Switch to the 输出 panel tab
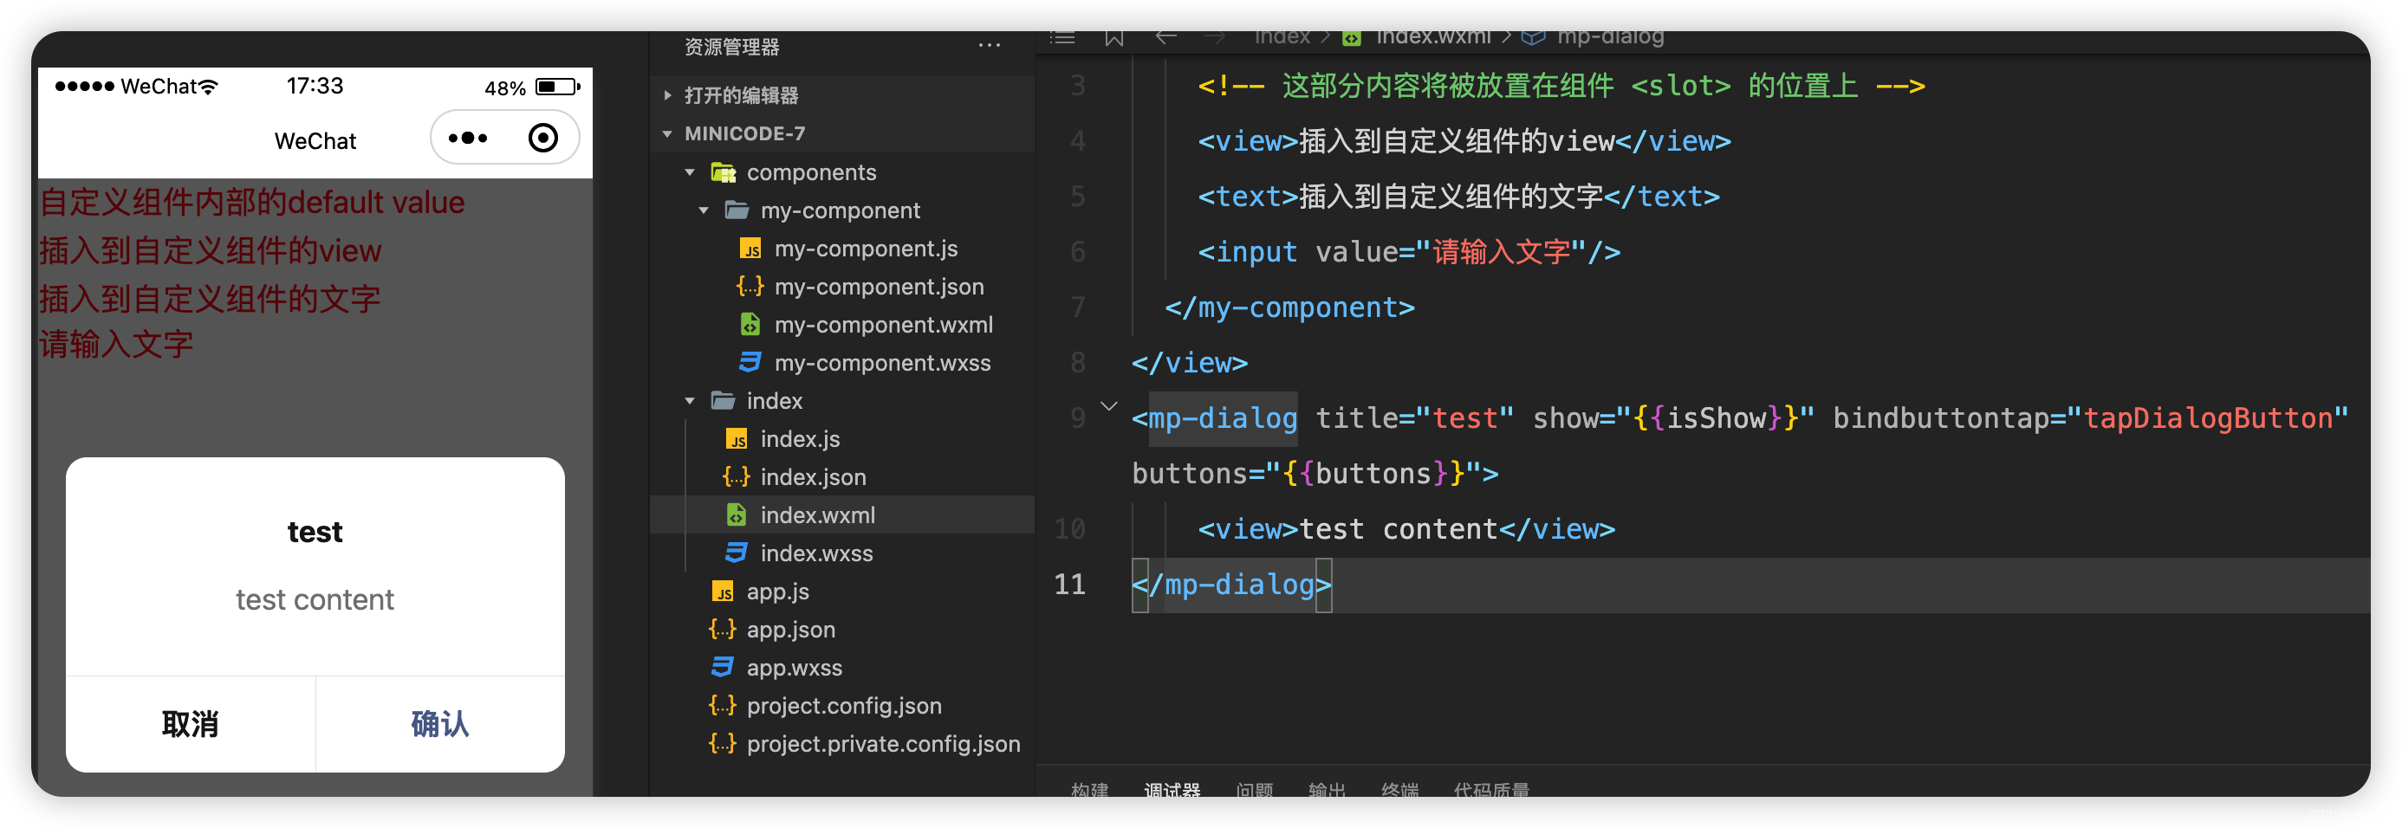The width and height of the screenshot is (2402, 828). click(1327, 789)
